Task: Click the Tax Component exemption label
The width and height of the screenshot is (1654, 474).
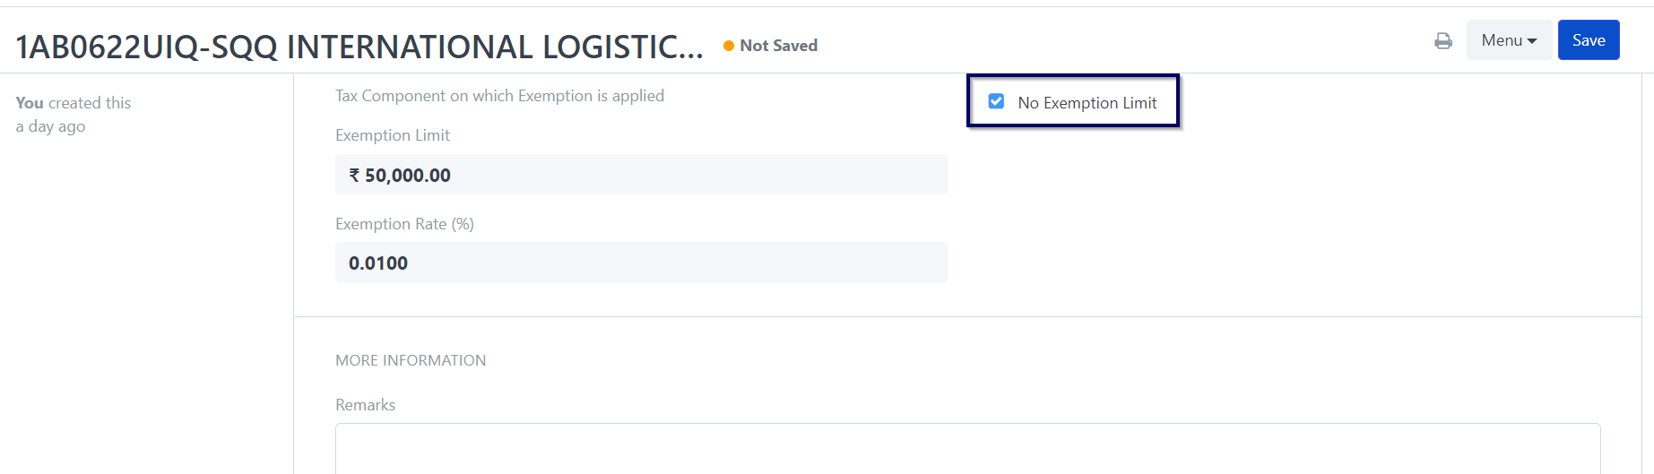Action: [x=499, y=96]
